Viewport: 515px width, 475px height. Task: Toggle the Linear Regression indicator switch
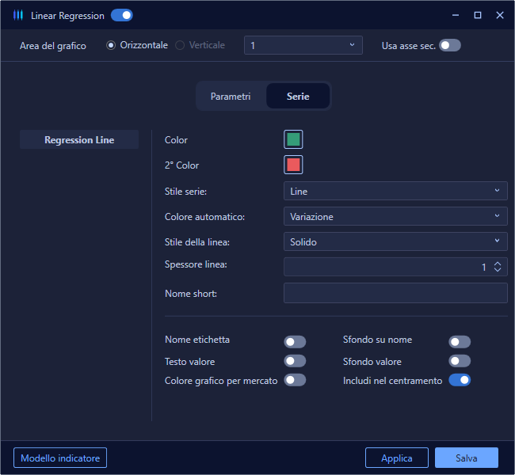[121, 15]
